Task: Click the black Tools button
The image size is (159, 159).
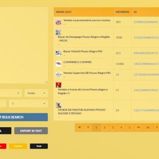Action: click(x=39, y=146)
